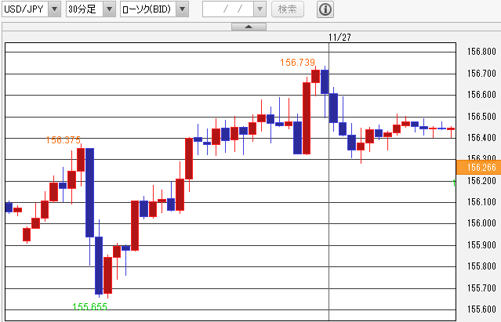Click the 検索 search button

click(289, 10)
